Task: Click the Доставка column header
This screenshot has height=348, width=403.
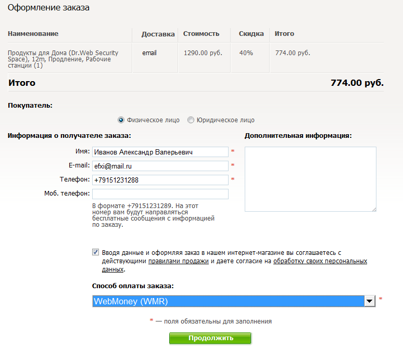Action: click(x=158, y=34)
